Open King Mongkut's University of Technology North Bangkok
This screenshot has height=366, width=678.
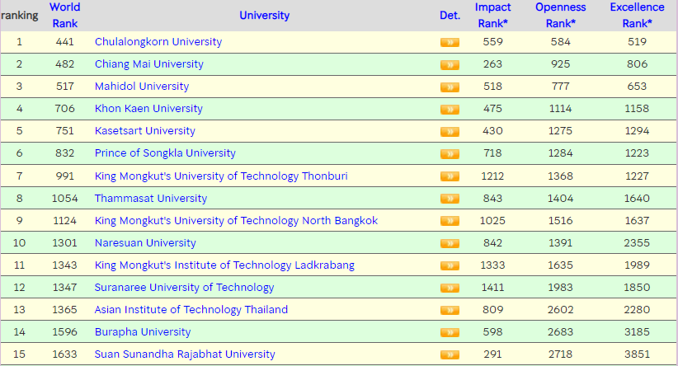pyautogui.click(x=236, y=221)
